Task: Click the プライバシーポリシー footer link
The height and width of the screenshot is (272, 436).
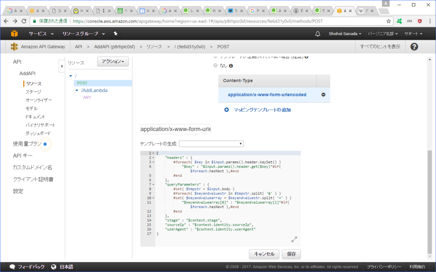Action: pos(384,267)
